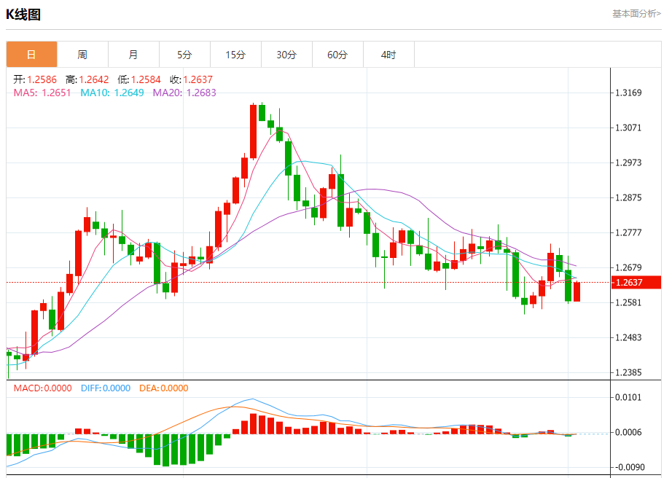Click the 0.0006 MACD axis label
The width and height of the screenshot is (672, 478).
coord(628,432)
